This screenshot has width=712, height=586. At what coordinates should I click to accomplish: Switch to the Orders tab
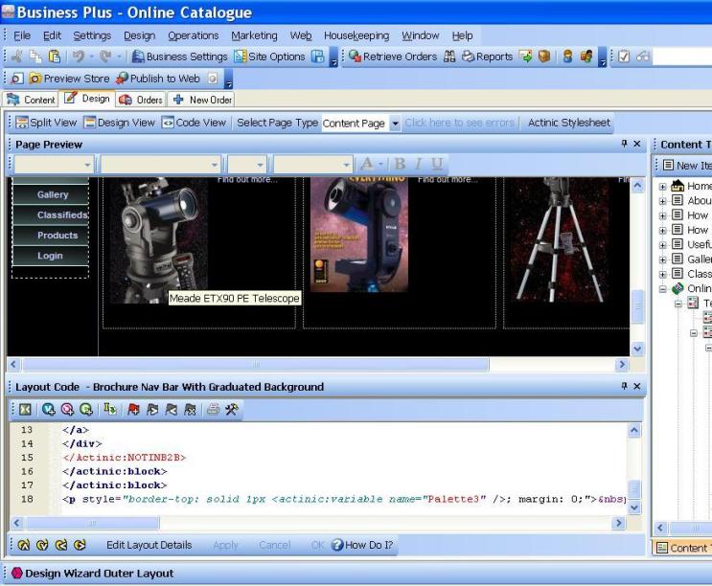coord(140,100)
